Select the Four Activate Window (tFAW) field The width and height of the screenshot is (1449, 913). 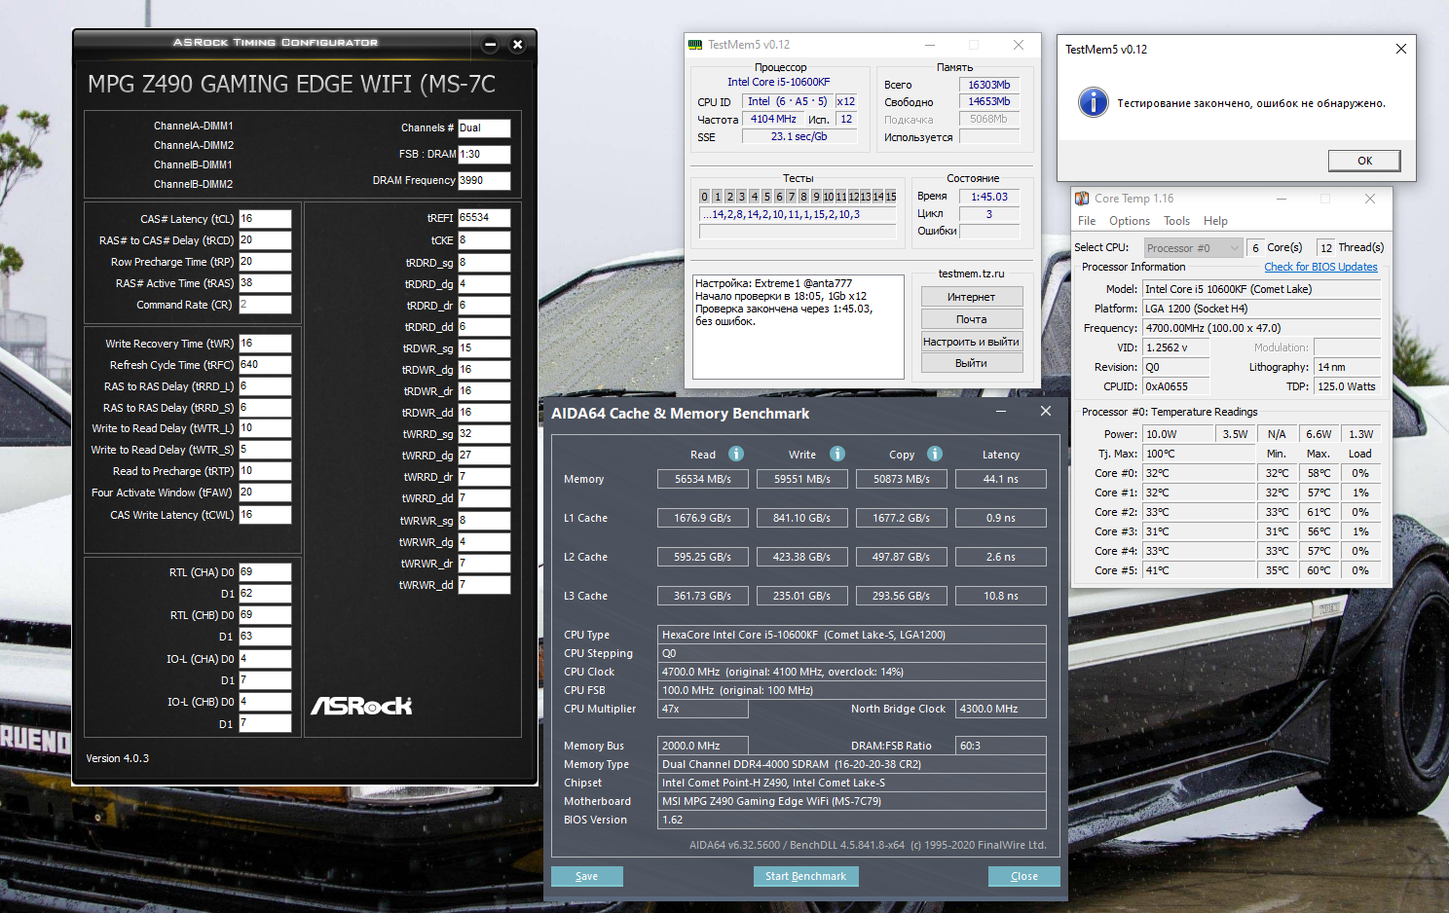coord(265,493)
